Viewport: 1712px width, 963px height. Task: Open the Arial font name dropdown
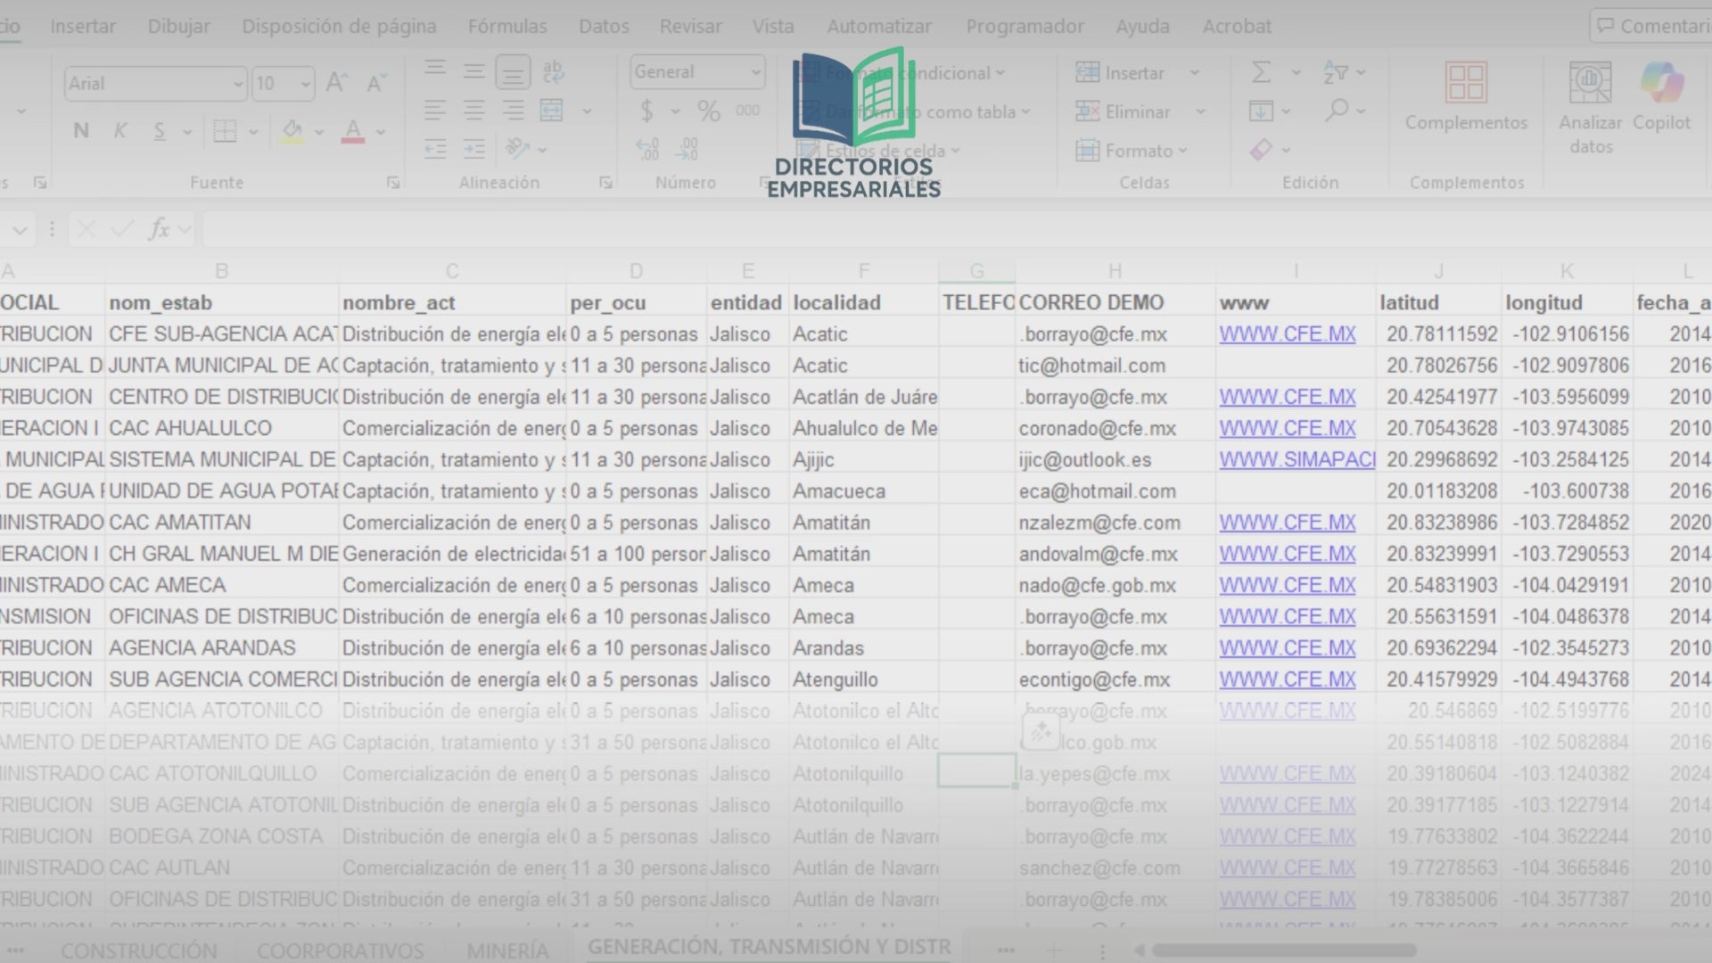(238, 84)
